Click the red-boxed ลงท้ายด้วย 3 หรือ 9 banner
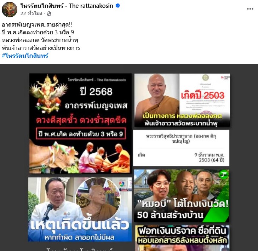The height and width of the screenshot is (251, 258). 81,134
